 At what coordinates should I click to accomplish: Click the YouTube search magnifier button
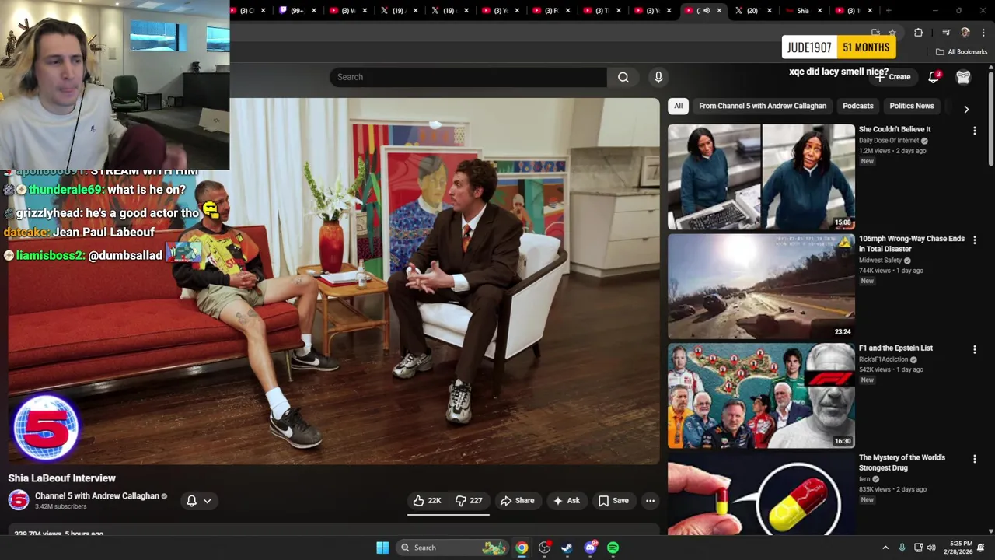click(623, 77)
